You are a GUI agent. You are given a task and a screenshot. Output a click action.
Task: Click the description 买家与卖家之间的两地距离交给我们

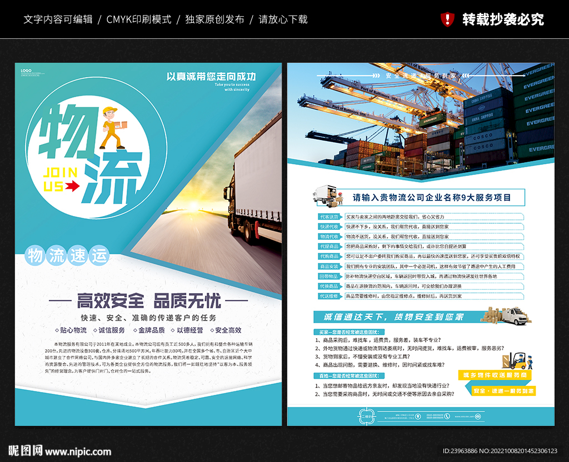coord(395,217)
